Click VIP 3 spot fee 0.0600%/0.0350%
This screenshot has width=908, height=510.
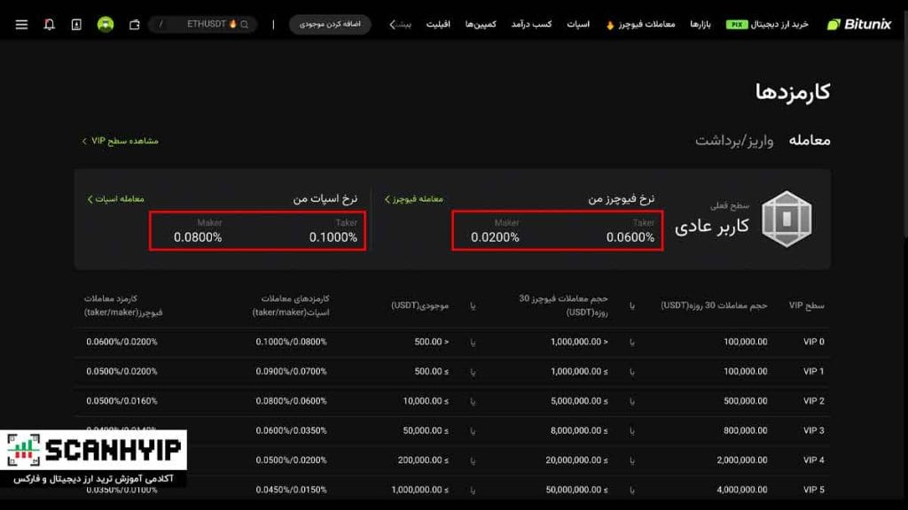(291, 430)
